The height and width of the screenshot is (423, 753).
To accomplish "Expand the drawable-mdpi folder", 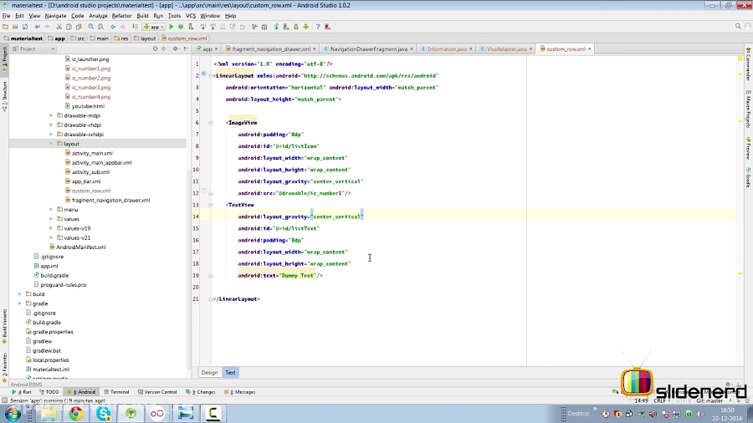I will [51, 115].
